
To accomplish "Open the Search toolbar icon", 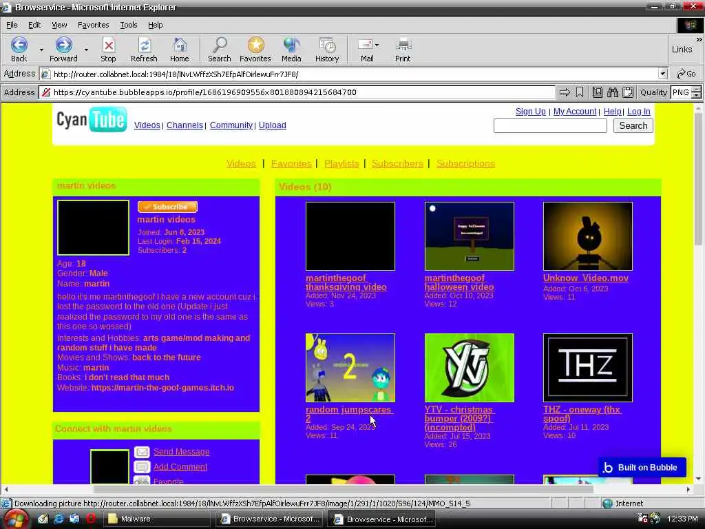I will 220,45.
